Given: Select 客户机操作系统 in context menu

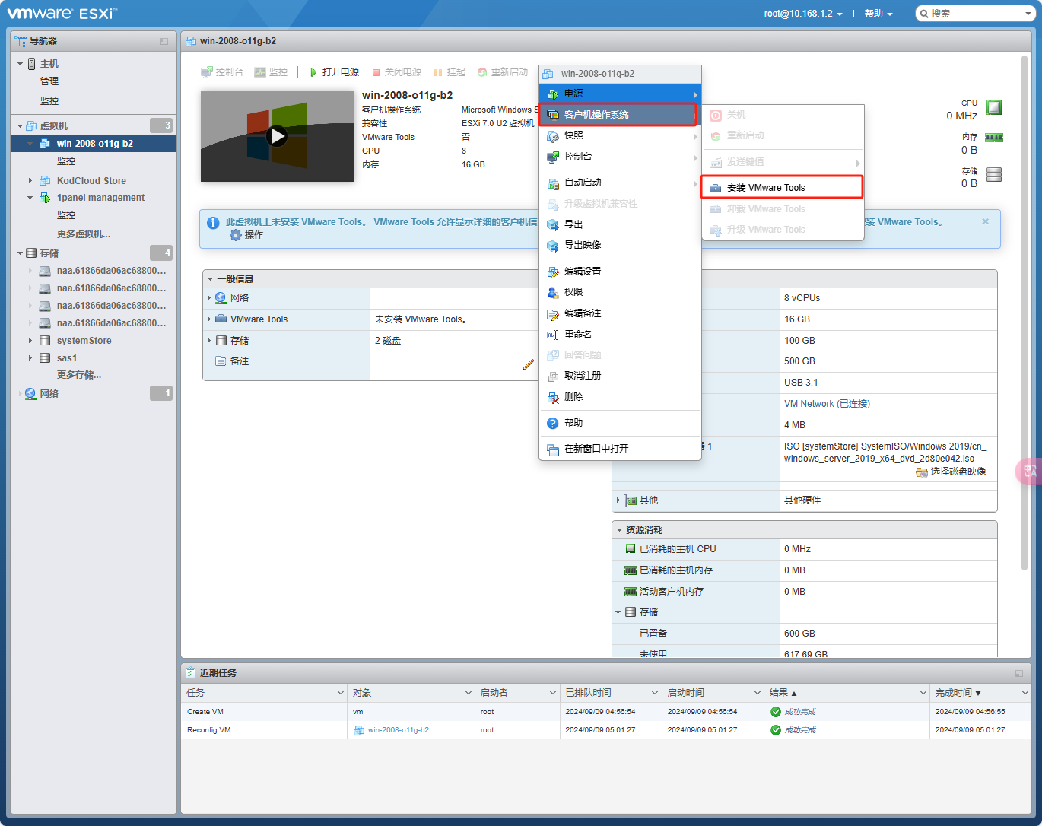Looking at the screenshot, I should [618, 115].
